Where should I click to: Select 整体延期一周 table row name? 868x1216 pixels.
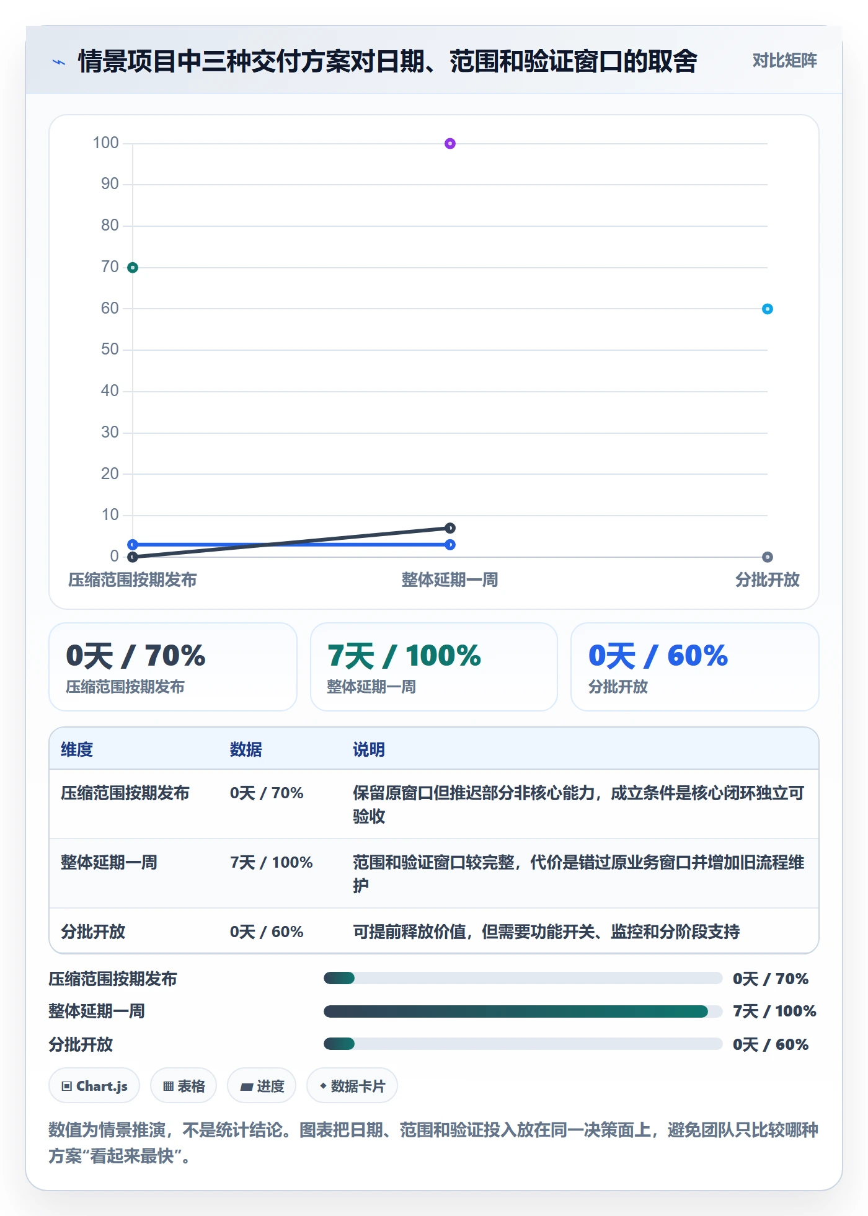(109, 862)
